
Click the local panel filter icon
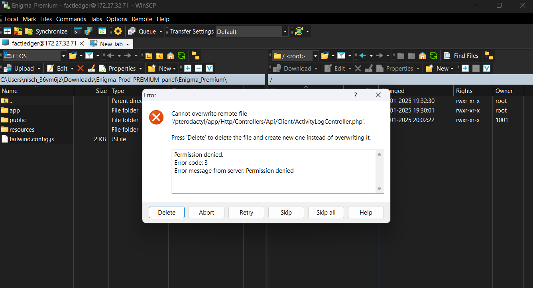[89, 56]
